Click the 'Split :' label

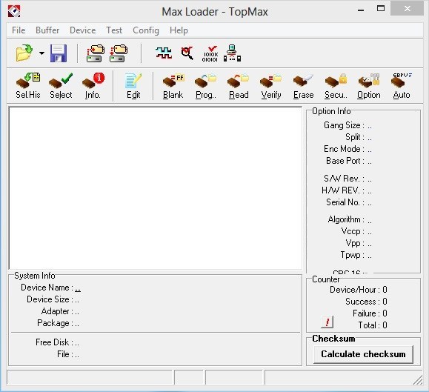(x=355, y=137)
